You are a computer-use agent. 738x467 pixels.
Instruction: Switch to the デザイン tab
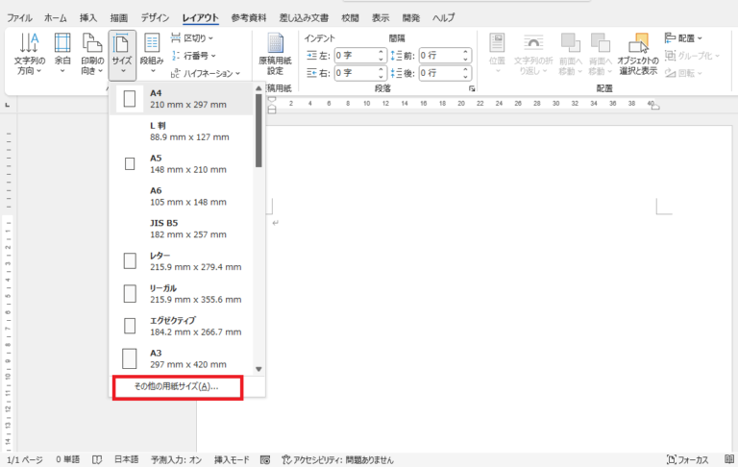156,18
